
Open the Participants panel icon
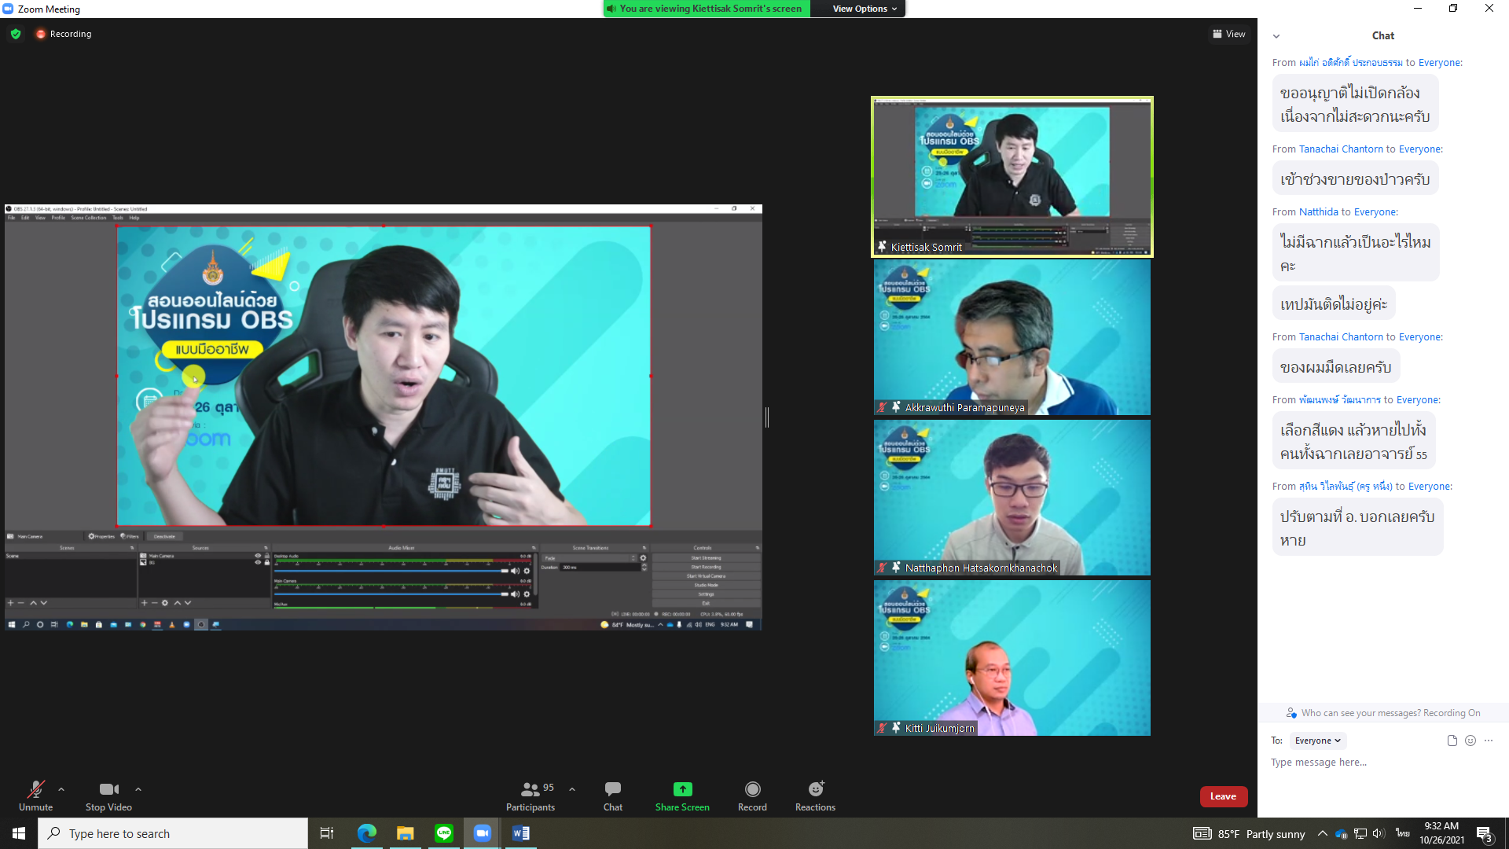coord(531,789)
